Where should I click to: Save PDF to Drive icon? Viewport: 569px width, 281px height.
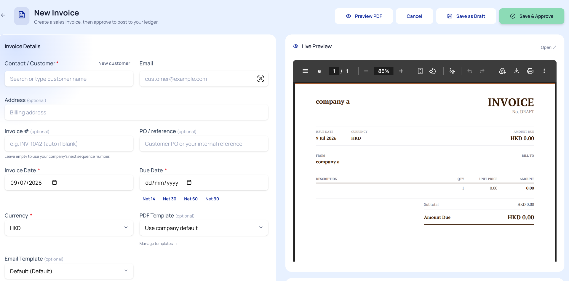click(502, 71)
